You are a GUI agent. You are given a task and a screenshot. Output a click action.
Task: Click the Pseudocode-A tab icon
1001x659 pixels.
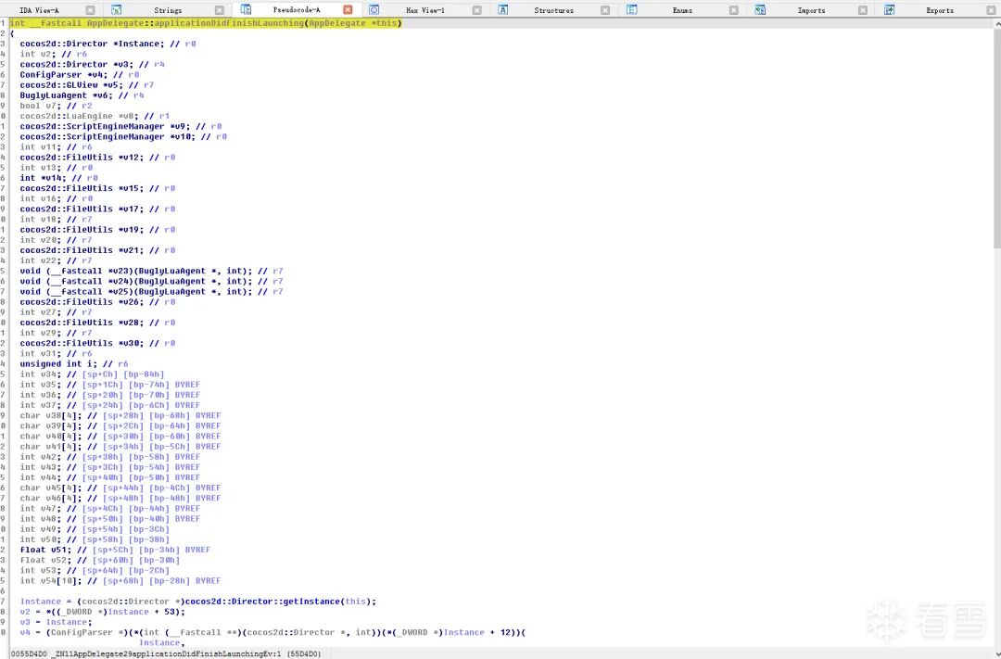[247, 9]
